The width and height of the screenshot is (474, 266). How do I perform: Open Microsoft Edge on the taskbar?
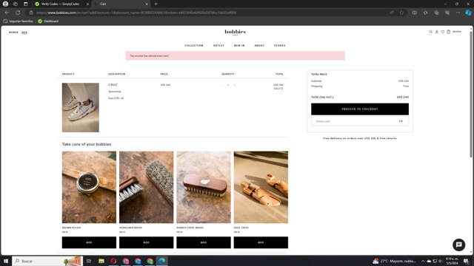coord(162,261)
